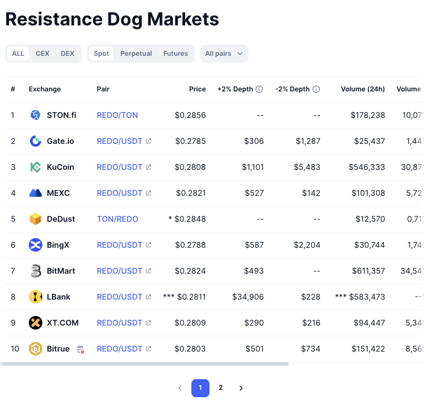Open the REDO/TON pair link
This screenshot has height=404, width=424.
(x=117, y=115)
